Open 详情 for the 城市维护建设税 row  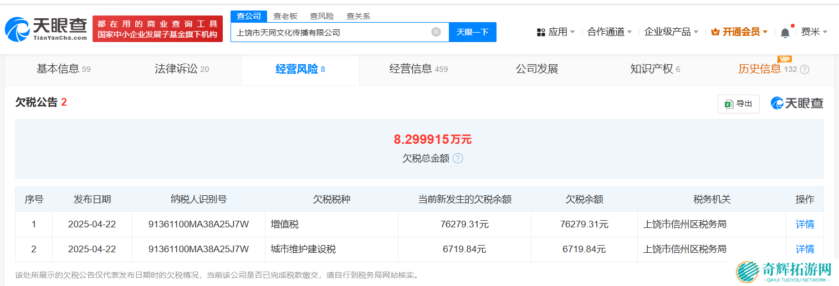pos(805,249)
